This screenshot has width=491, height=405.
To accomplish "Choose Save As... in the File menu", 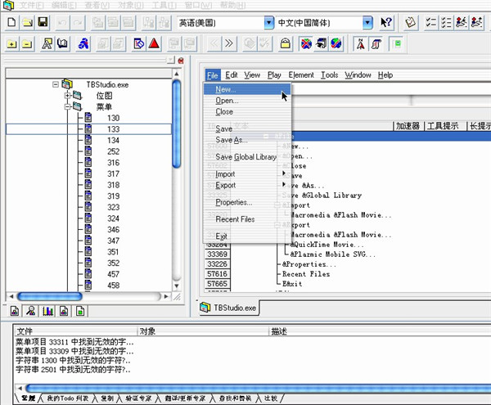I will pos(232,140).
